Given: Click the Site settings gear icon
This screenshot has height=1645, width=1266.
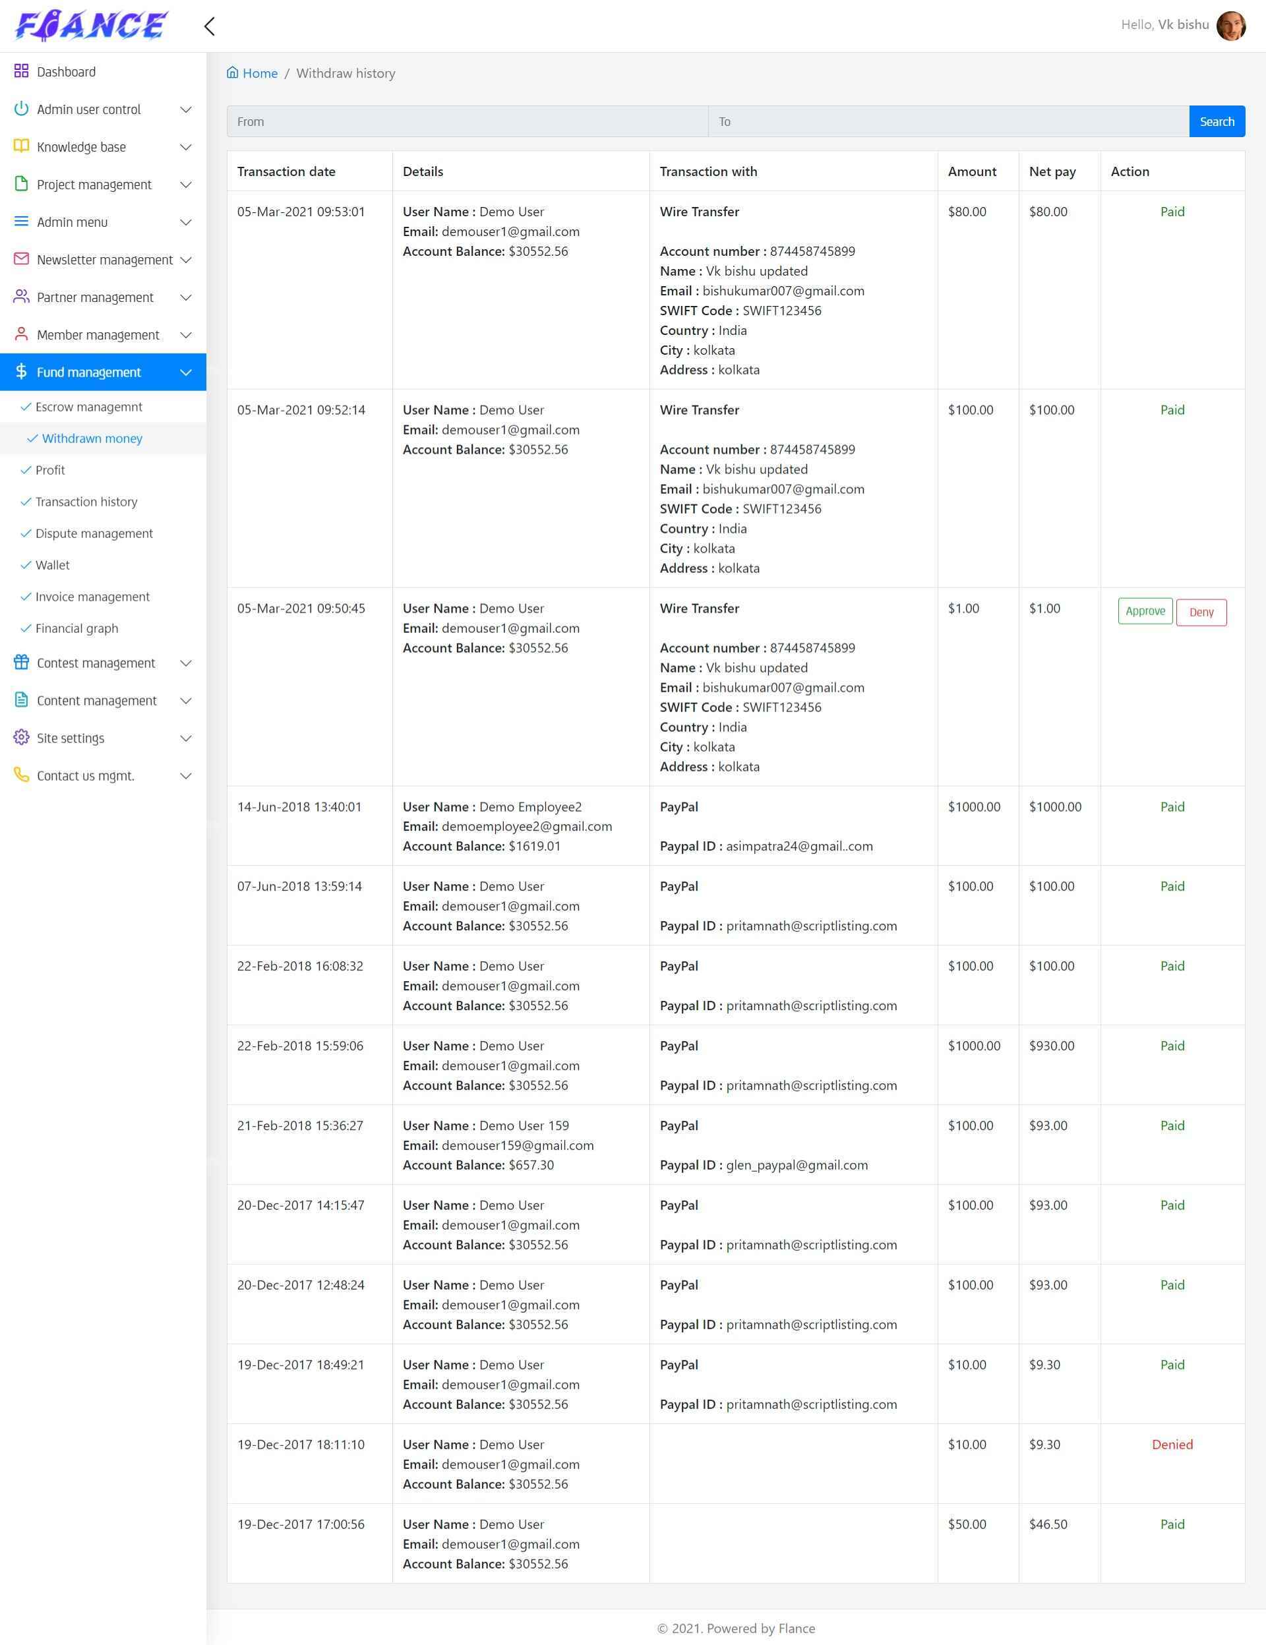Looking at the screenshot, I should coord(21,737).
